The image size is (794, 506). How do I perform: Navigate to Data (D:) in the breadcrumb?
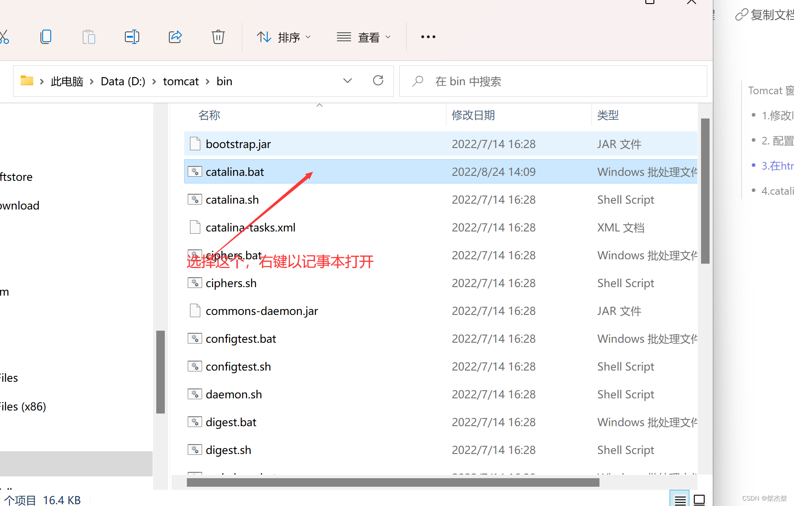tap(123, 81)
